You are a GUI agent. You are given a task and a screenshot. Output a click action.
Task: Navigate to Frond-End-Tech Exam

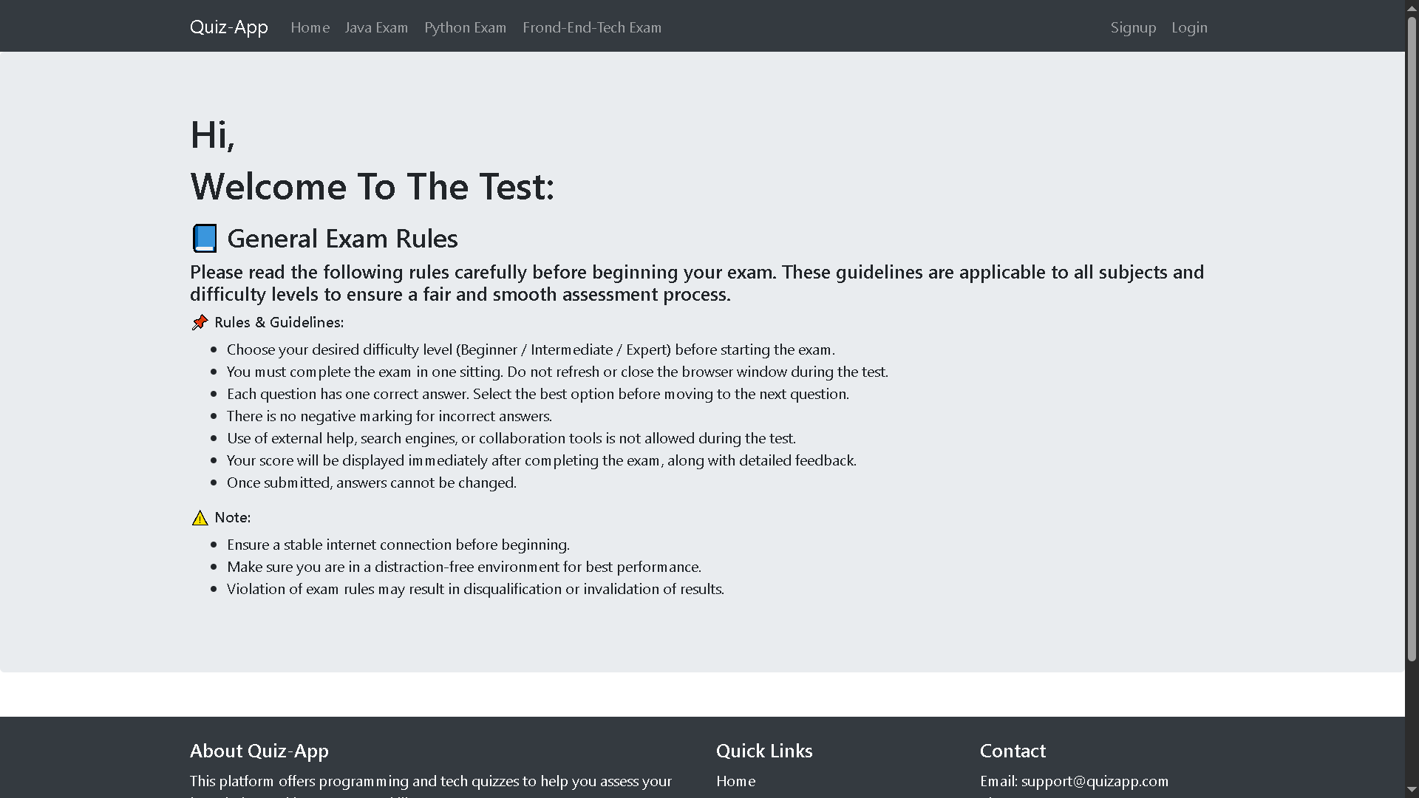(591, 27)
